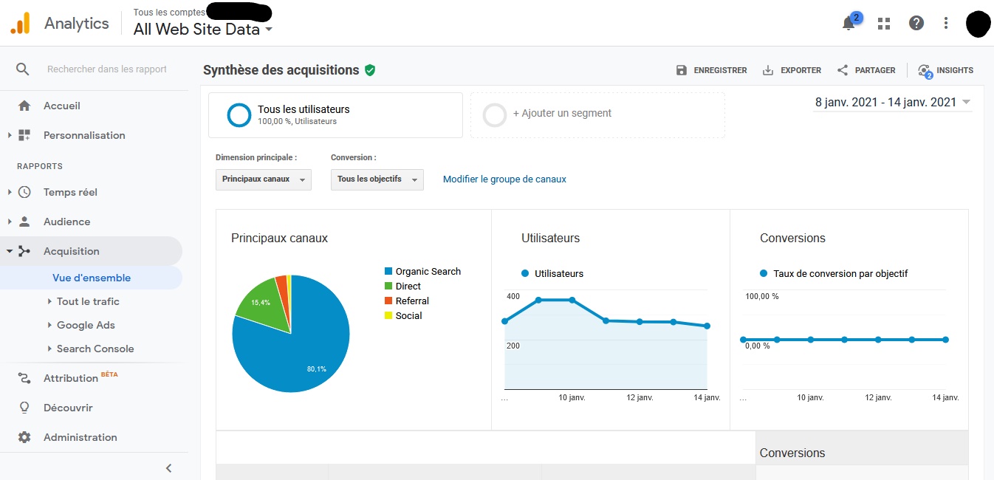
Task: Open the All Web Site Data view selector
Action: pos(203,30)
